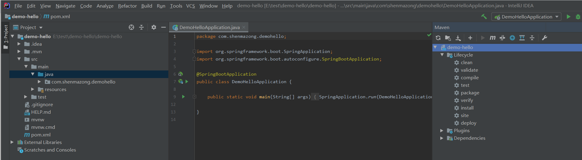Viewport: 582px width, 160px height.
Task: Expand the .idea folder
Action: click(x=19, y=44)
